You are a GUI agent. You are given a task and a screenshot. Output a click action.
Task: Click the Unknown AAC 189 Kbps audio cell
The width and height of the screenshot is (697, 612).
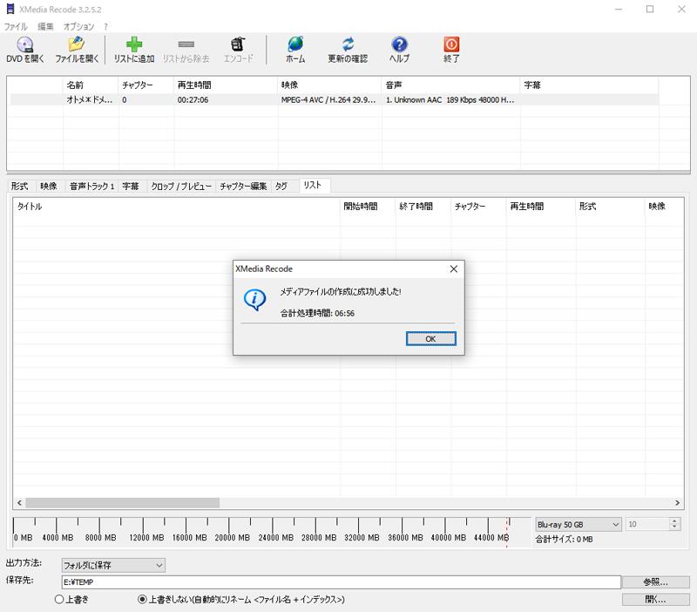450,100
